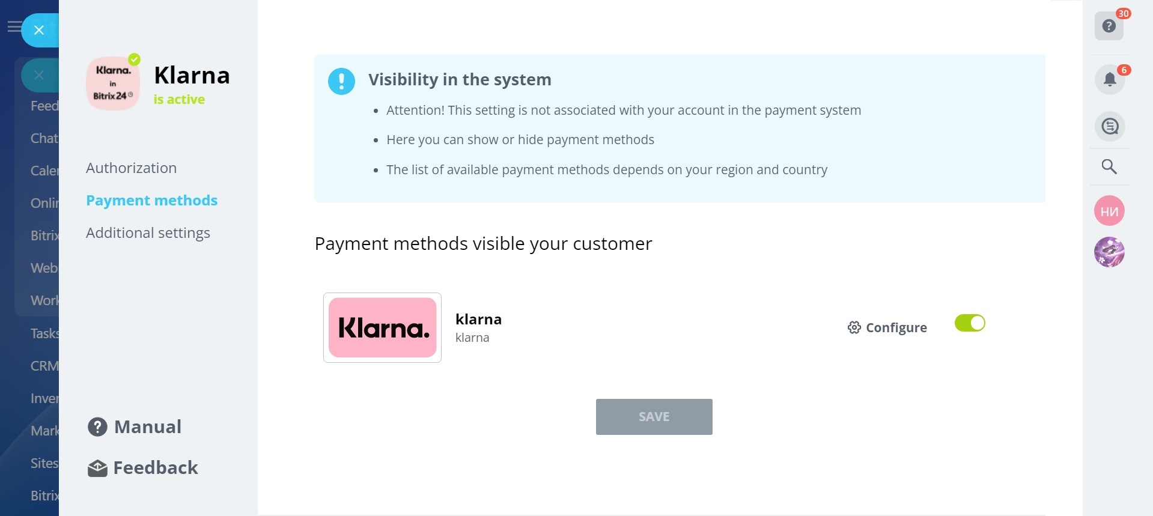
Task: Open CRM in the left menu
Action: coord(44,366)
